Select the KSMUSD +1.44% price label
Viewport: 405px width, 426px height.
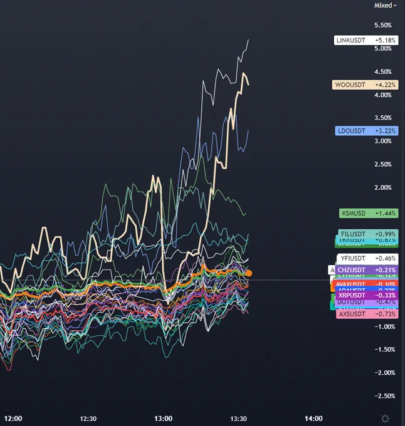pyautogui.click(x=369, y=213)
